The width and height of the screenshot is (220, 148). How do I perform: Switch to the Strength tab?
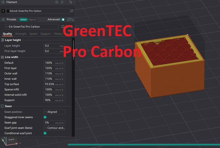21,34
